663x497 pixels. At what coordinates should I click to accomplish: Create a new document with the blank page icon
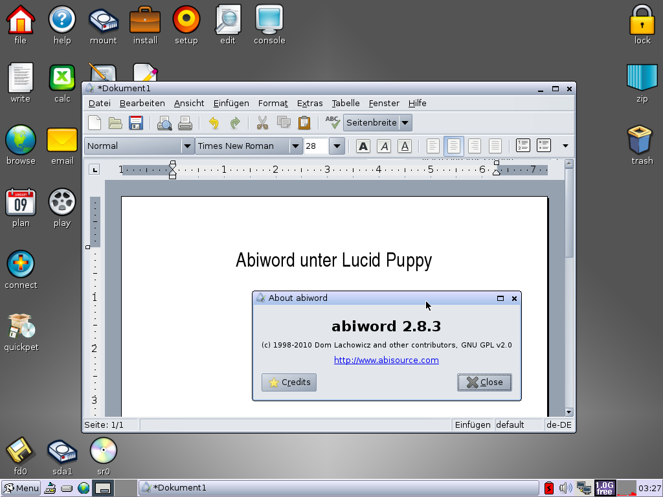tap(95, 123)
